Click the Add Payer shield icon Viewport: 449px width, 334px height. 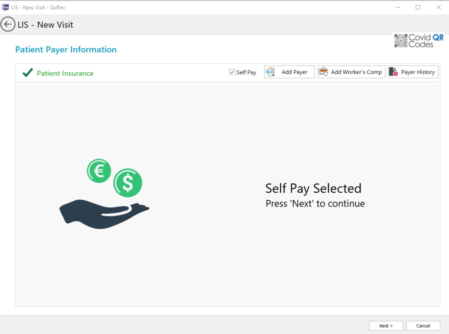pyautogui.click(x=269, y=72)
